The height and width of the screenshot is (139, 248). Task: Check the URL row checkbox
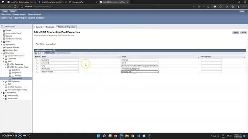tap(37, 66)
